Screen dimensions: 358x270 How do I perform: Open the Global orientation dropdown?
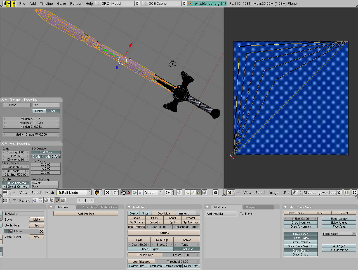click(153, 192)
